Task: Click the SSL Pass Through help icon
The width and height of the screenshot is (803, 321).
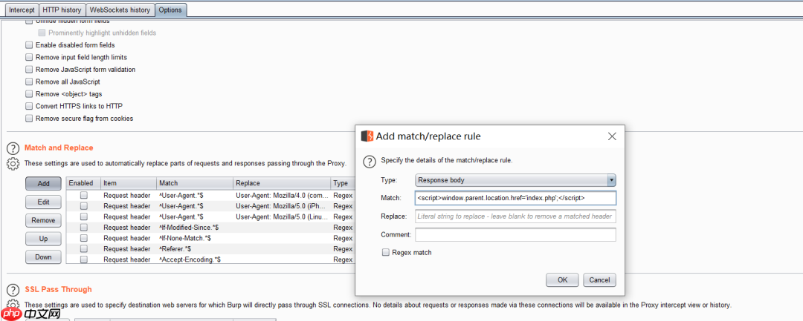Action: (x=13, y=290)
